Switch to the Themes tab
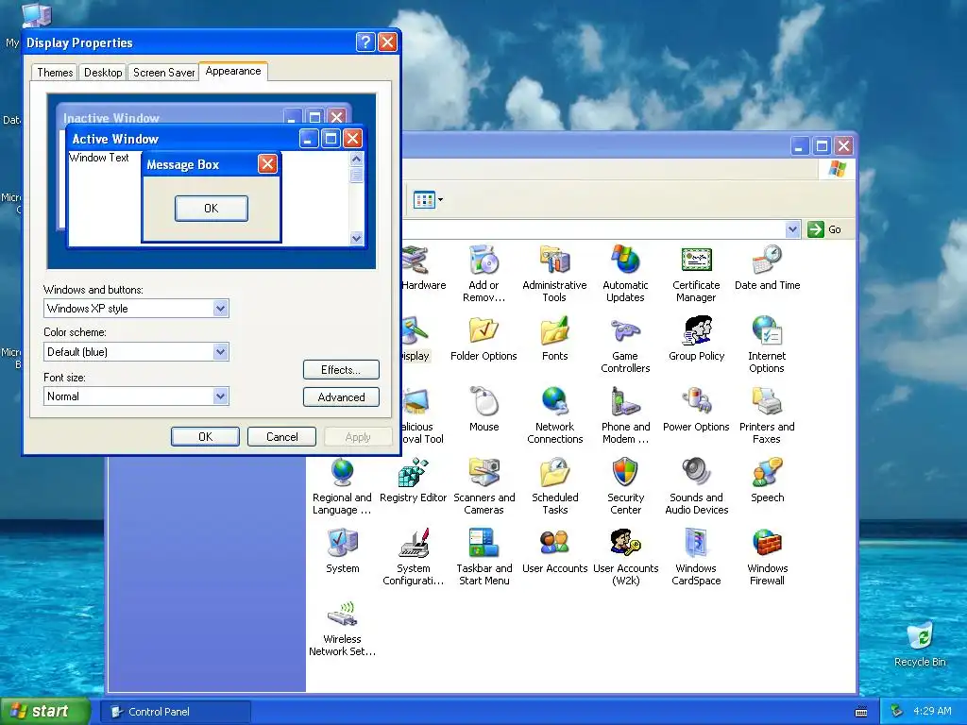The height and width of the screenshot is (725, 967). click(55, 73)
